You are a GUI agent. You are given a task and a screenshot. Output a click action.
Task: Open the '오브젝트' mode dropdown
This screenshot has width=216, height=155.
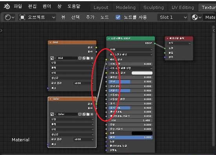coord(37,17)
